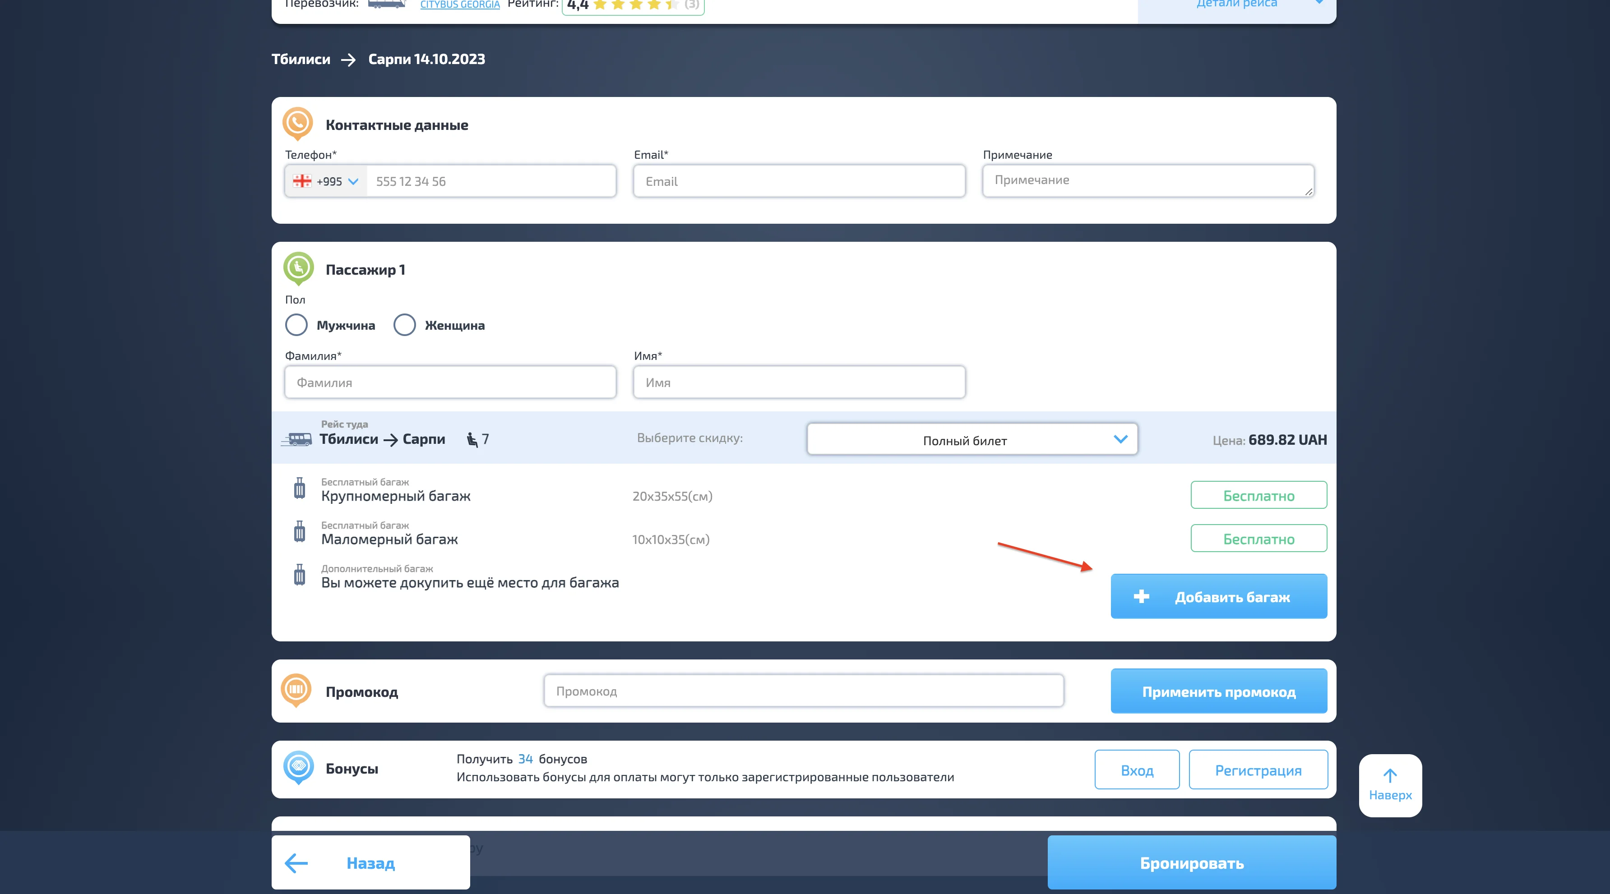1610x894 pixels.
Task: Click the suitcase icon for Дополнительный багаж
Action: 299,576
